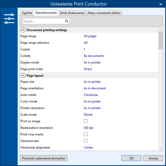Select the Color mode label
The width and height of the screenshot is (166, 166).
29,101
